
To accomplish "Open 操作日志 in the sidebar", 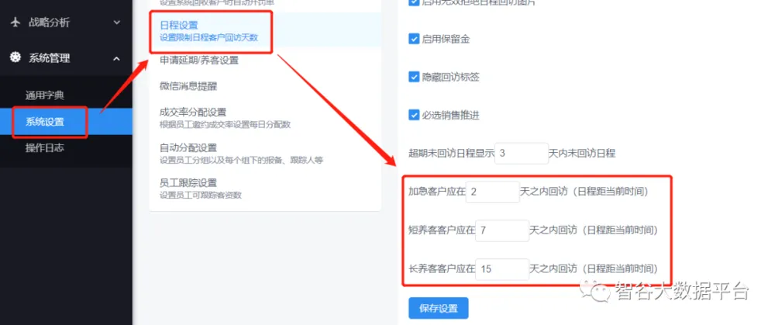I will click(x=45, y=147).
